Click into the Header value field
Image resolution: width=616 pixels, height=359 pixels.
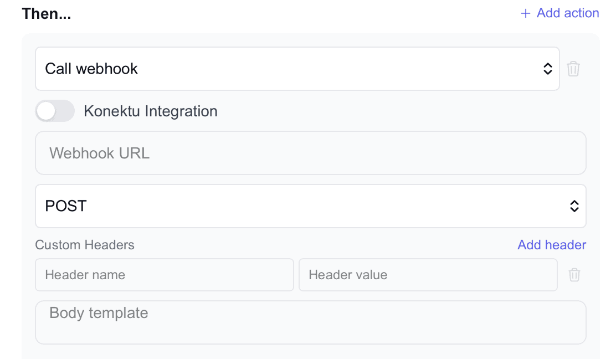[428, 275]
